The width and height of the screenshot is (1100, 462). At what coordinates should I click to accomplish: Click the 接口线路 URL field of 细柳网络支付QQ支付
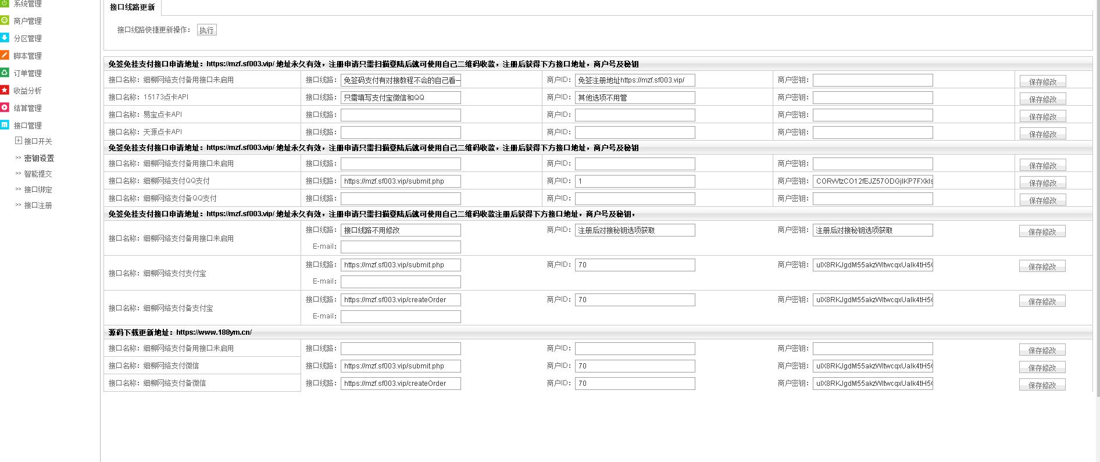click(x=401, y=181)
